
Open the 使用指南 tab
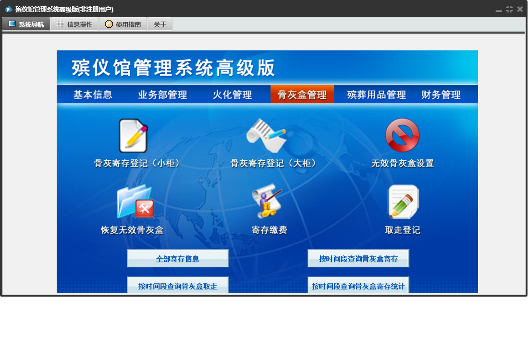[123, 24]
